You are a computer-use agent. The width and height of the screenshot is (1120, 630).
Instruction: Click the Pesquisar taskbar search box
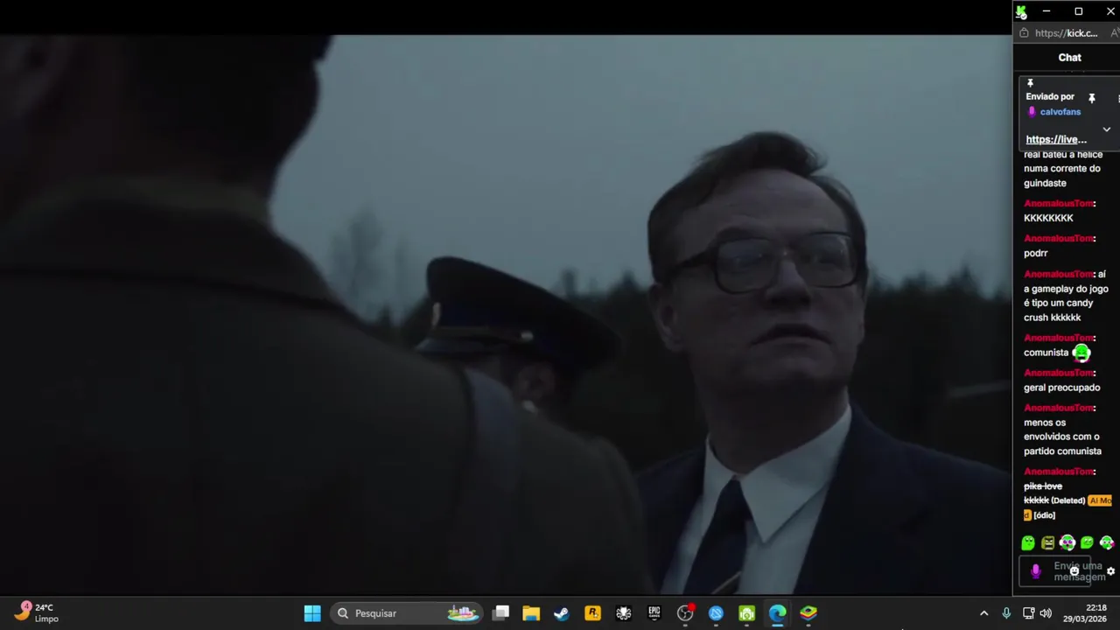(x=408, y=613)
